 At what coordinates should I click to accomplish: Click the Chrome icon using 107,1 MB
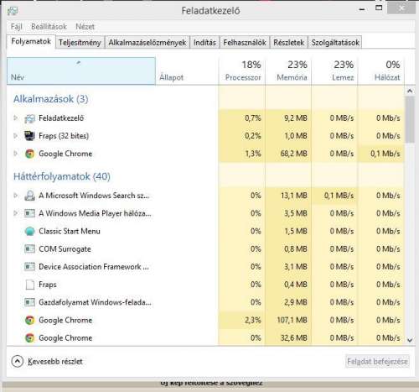click(29, 320)
